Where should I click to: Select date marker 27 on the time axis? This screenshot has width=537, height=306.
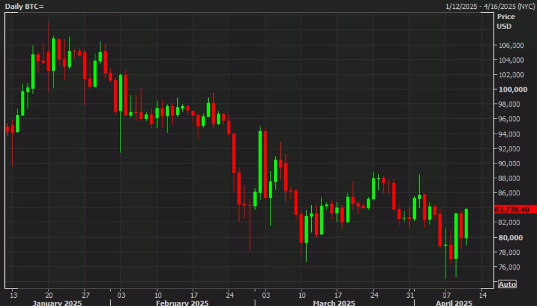tap(85, 294)
